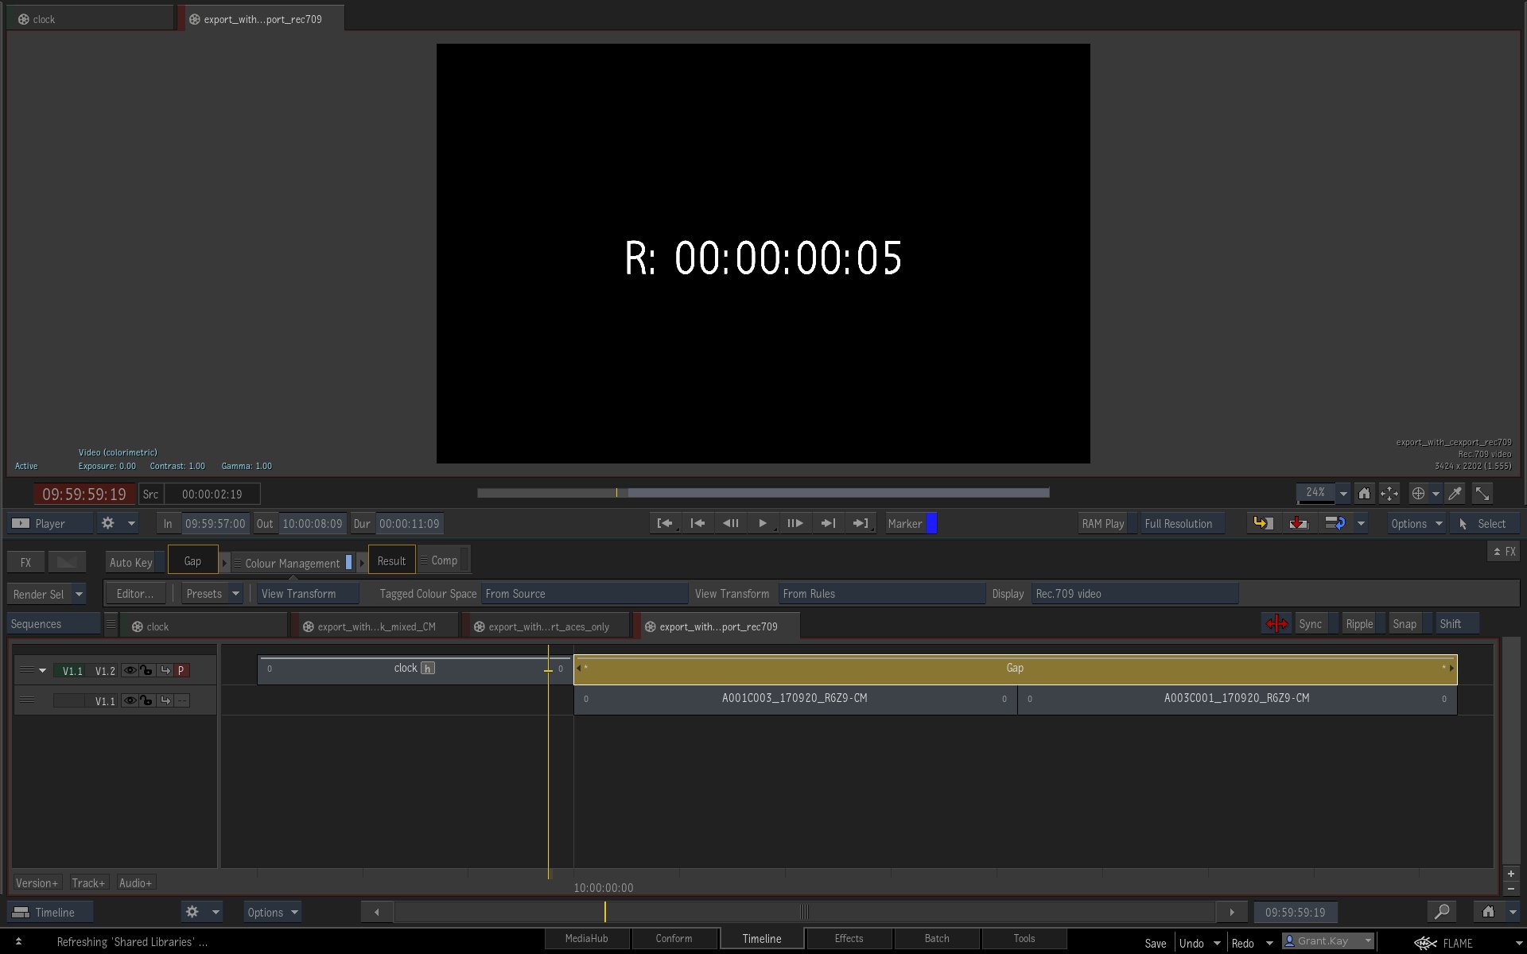
Task: Click the fullscreen diagonal arrows icon
Action: (1482, 494)
